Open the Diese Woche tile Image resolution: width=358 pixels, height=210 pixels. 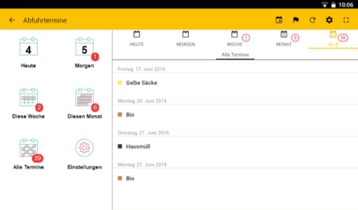[x=28, y=103]
